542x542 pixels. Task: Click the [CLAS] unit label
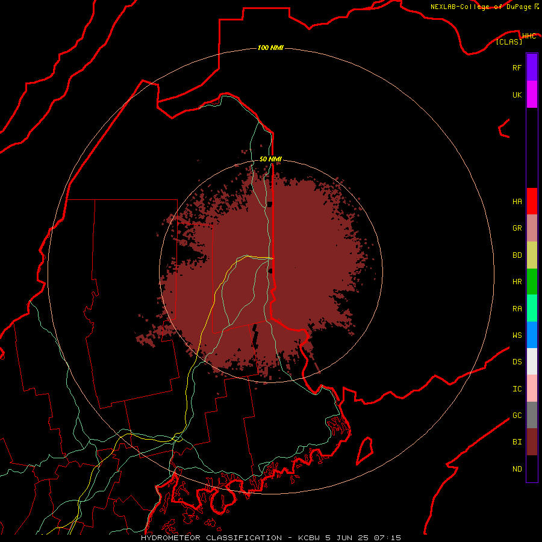pos(509,42)
